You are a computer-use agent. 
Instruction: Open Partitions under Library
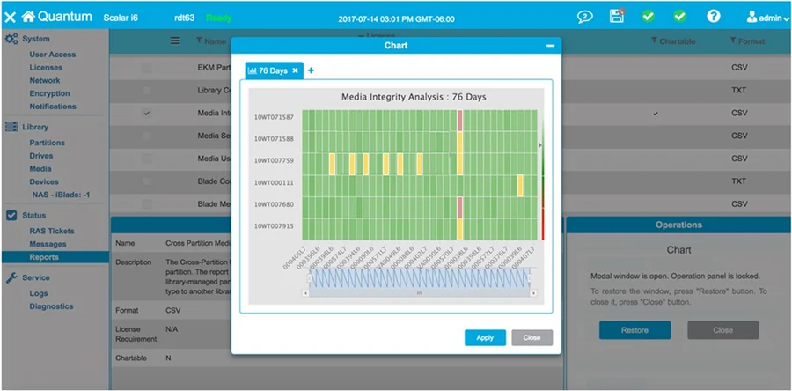pos(47,143)
